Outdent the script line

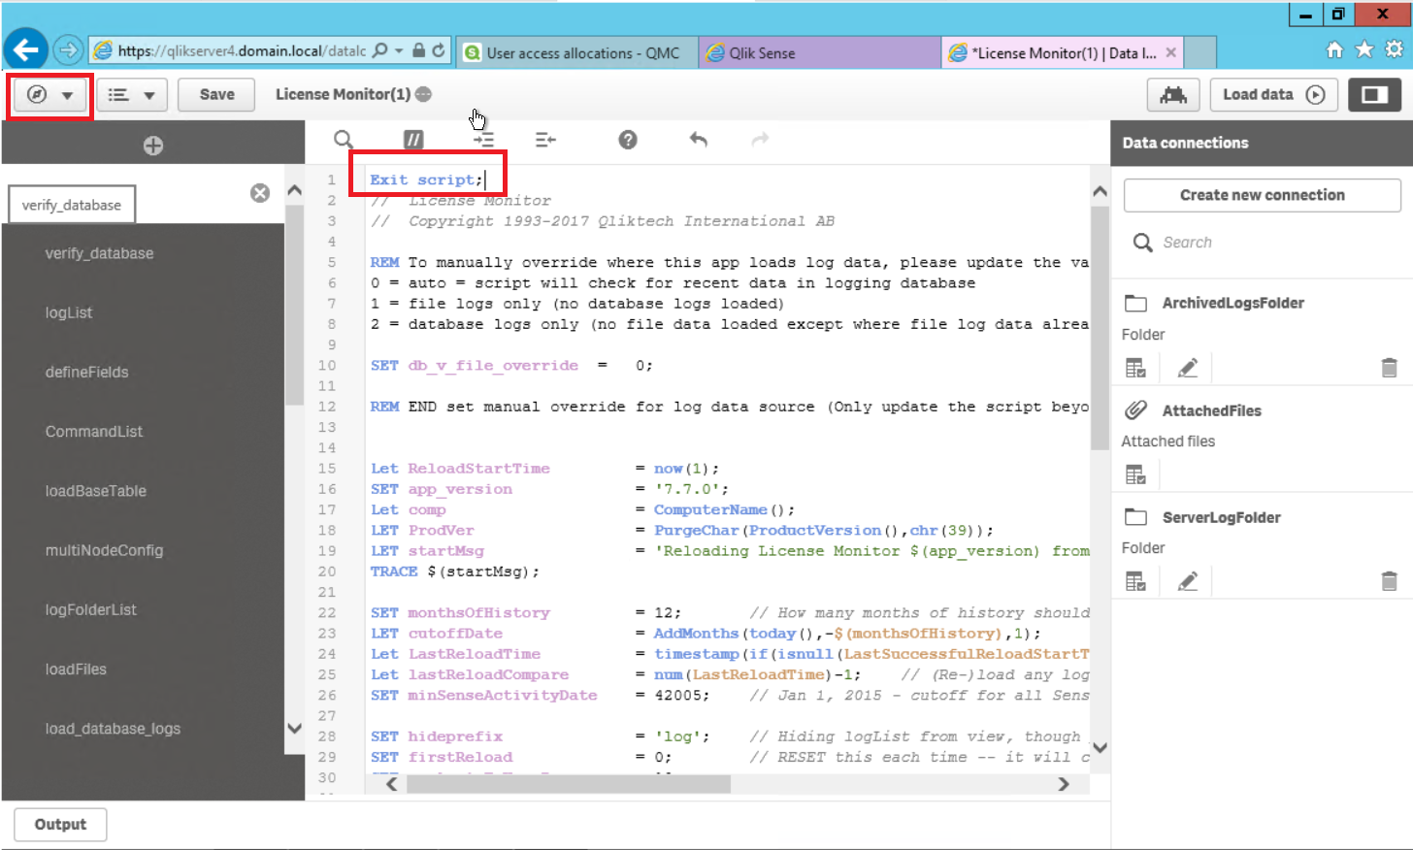pyautogui.click(x=545, y=140)
